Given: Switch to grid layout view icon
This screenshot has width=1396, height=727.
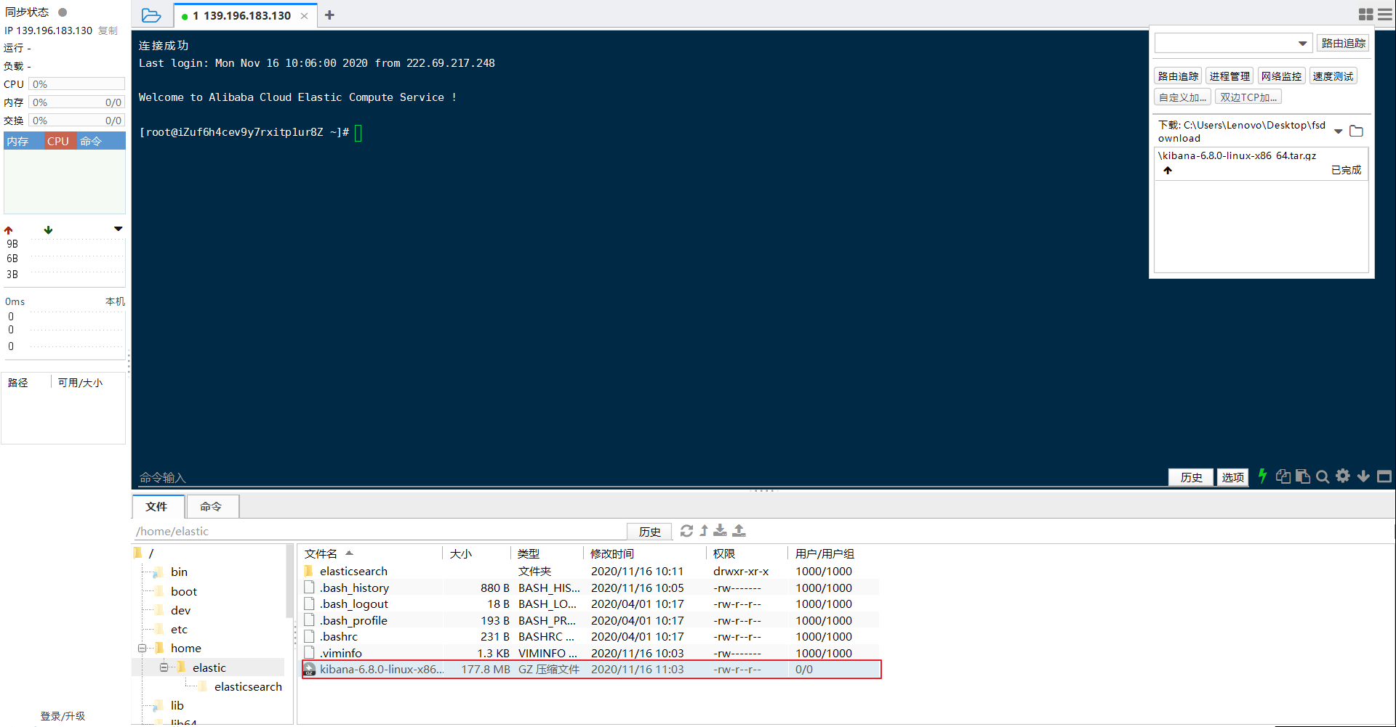Looking at the screenshot, I should pyautogui.click(x=1365, y=15).
